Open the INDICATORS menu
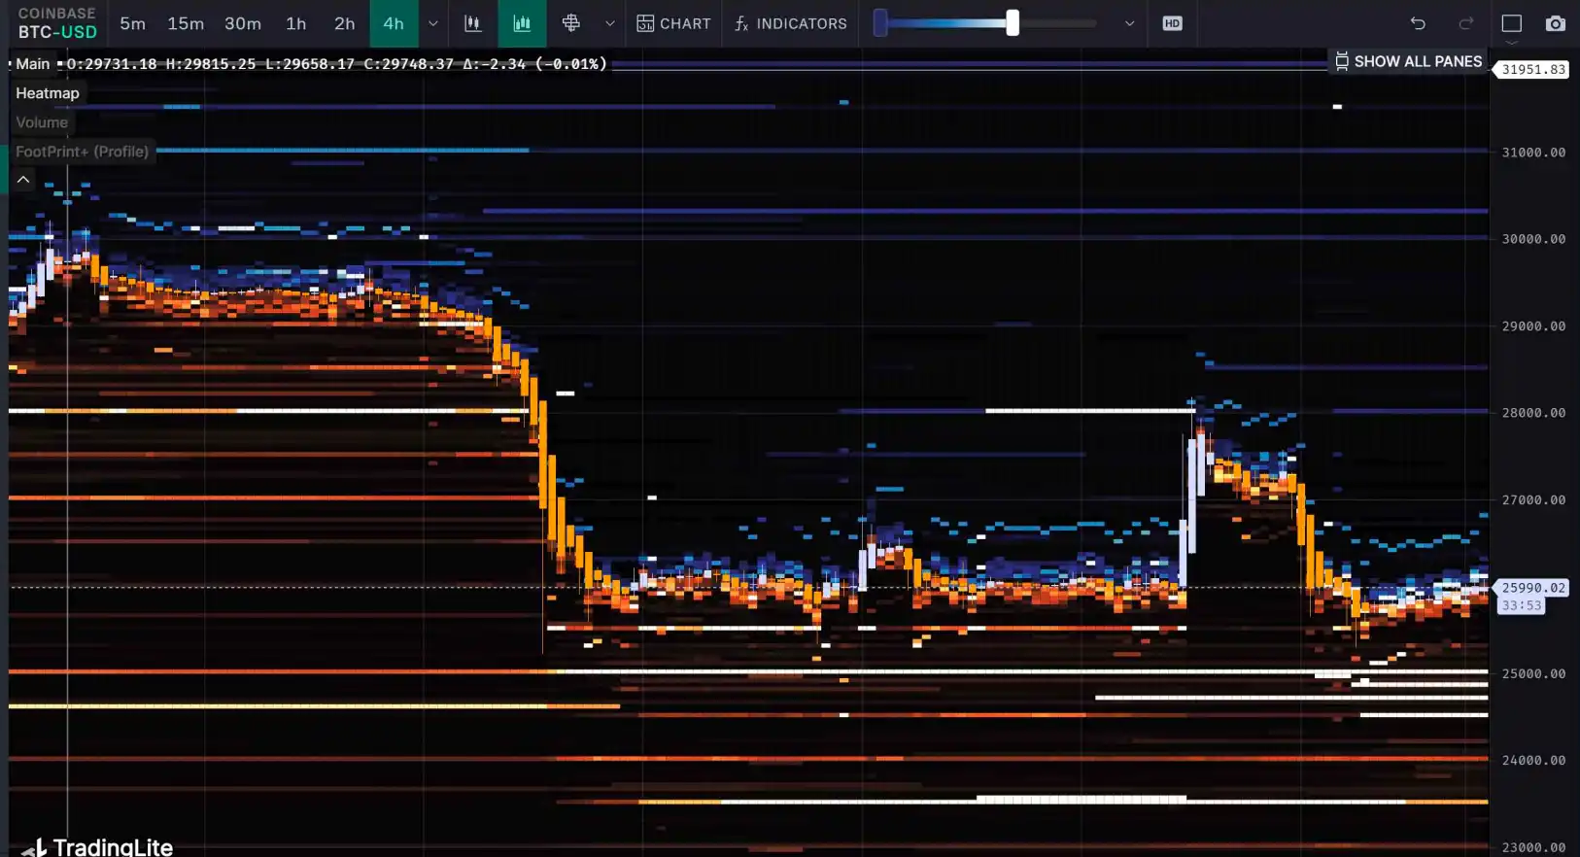 click(x=791, y=23)
